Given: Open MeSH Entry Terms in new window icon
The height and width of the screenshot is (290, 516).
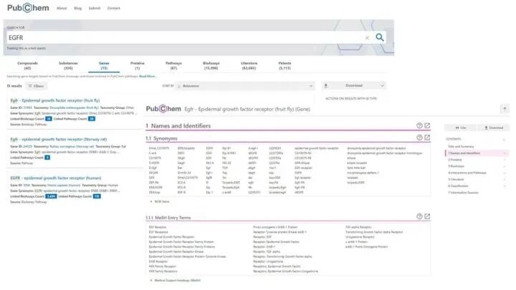Looking at the screenshot, I should pos(427,216).
